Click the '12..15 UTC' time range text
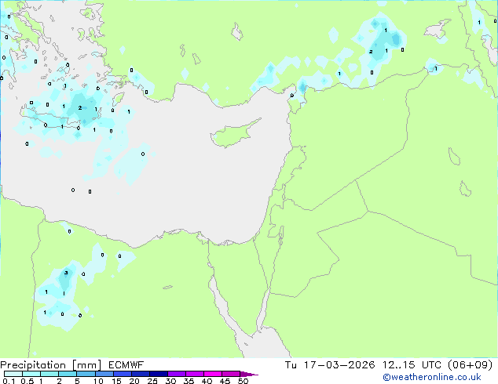This screenshot has width=498, height=384. (412, 365)
